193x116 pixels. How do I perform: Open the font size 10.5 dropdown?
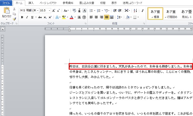[x=49, y=11]
